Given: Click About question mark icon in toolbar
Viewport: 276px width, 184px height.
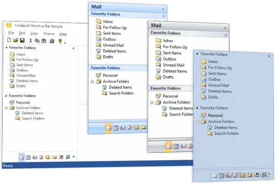Looking at the screenshot, I should click(x=60, y=41).
